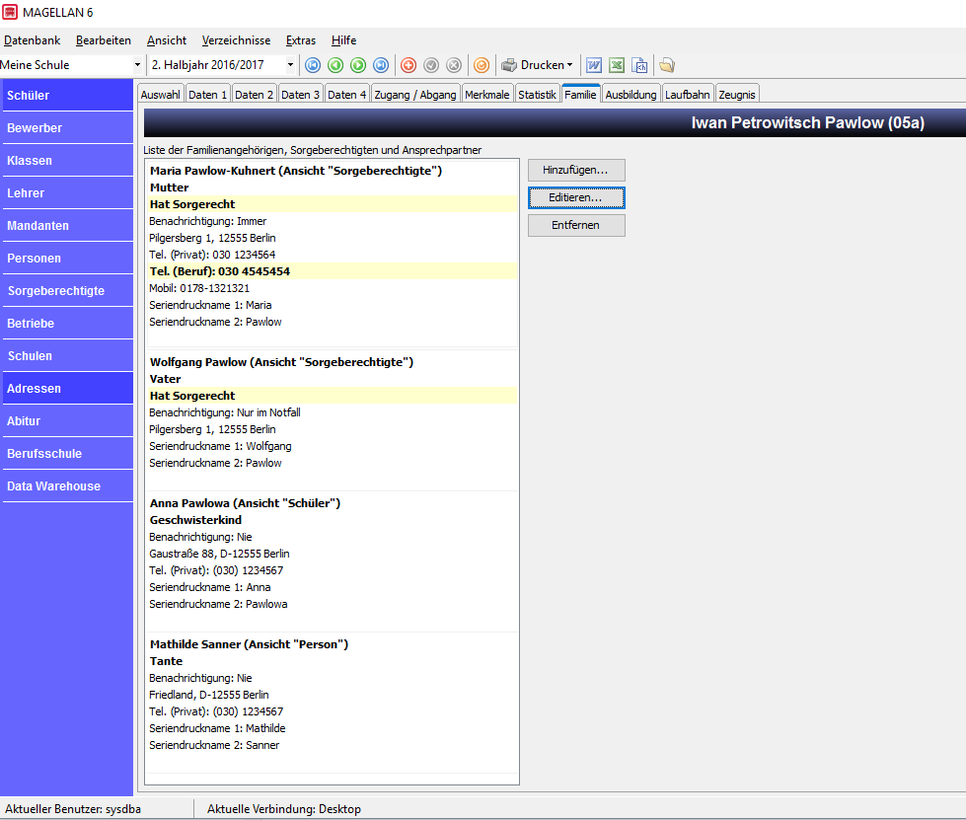Go to next record green arrow
The width and height of the screenshot is (966, 820).
tap(358, 65)
